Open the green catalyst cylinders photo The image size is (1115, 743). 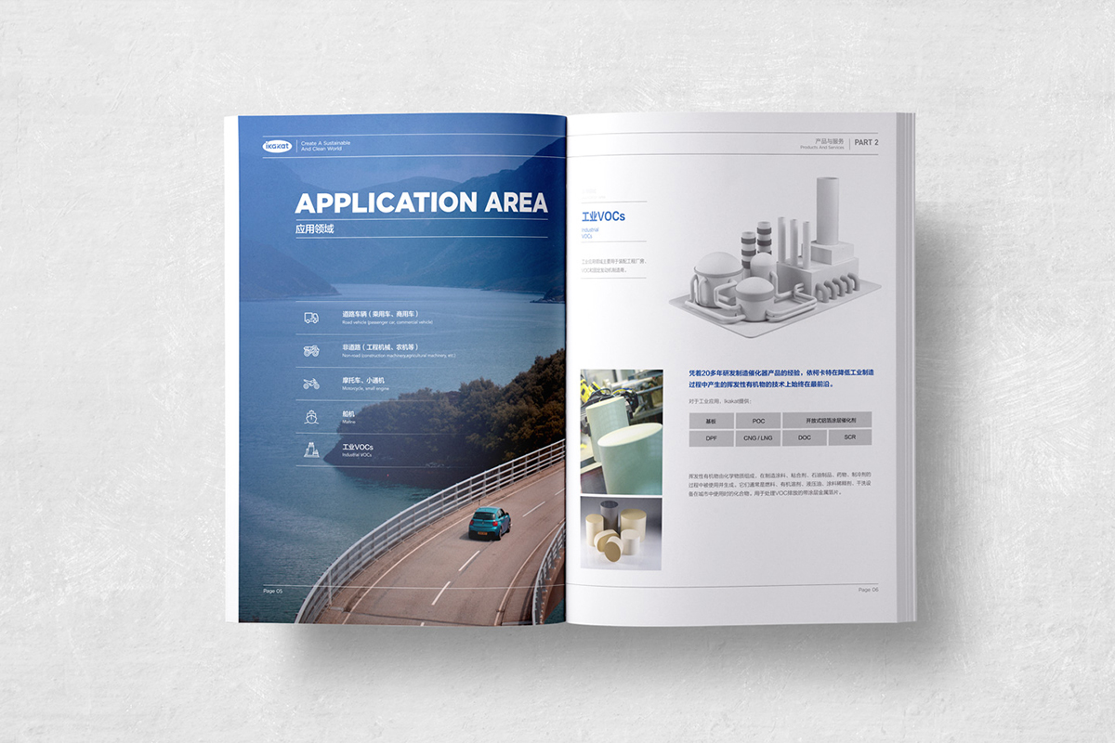(x=621, y=432)
